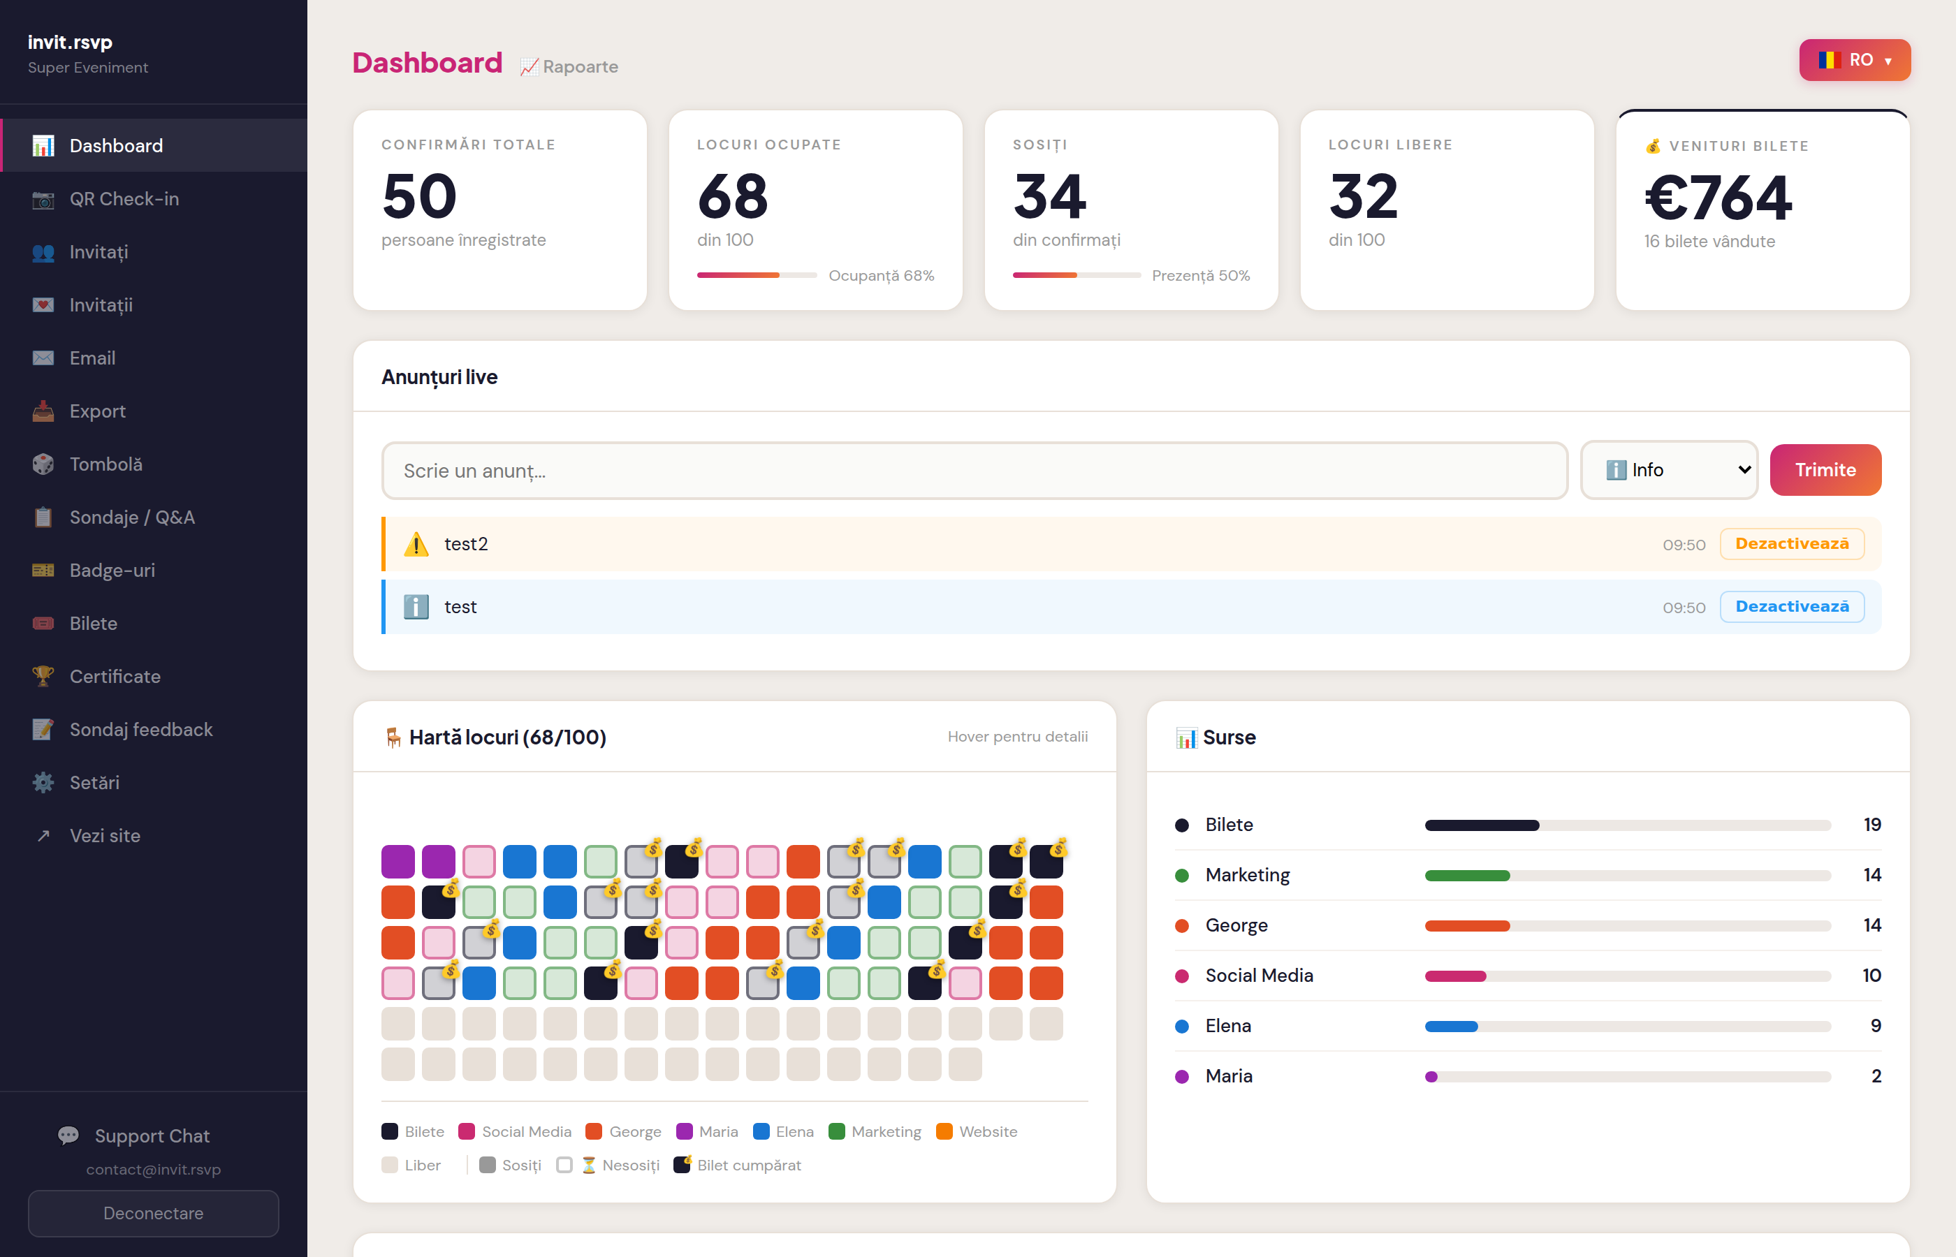Screen dimensions: 1956x1257
Task: Open the Bilete menu item
Action: click(154, 623)
